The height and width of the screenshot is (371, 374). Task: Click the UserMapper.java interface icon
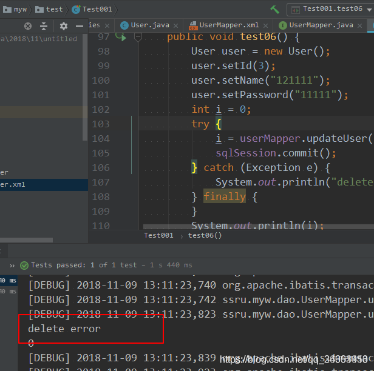coord(283,25)
